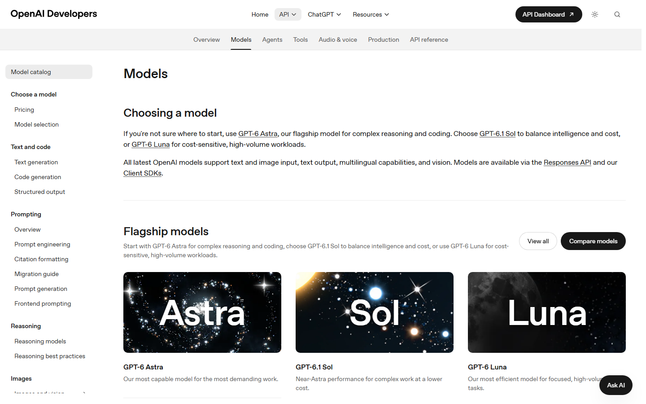This screenshot has height=404, width=646.
Task: Open Code generation sidebar link
Action: coord(38,177)
